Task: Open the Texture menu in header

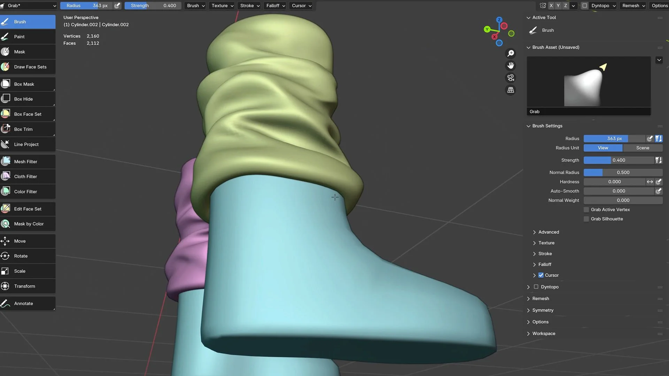Action: 222,6
